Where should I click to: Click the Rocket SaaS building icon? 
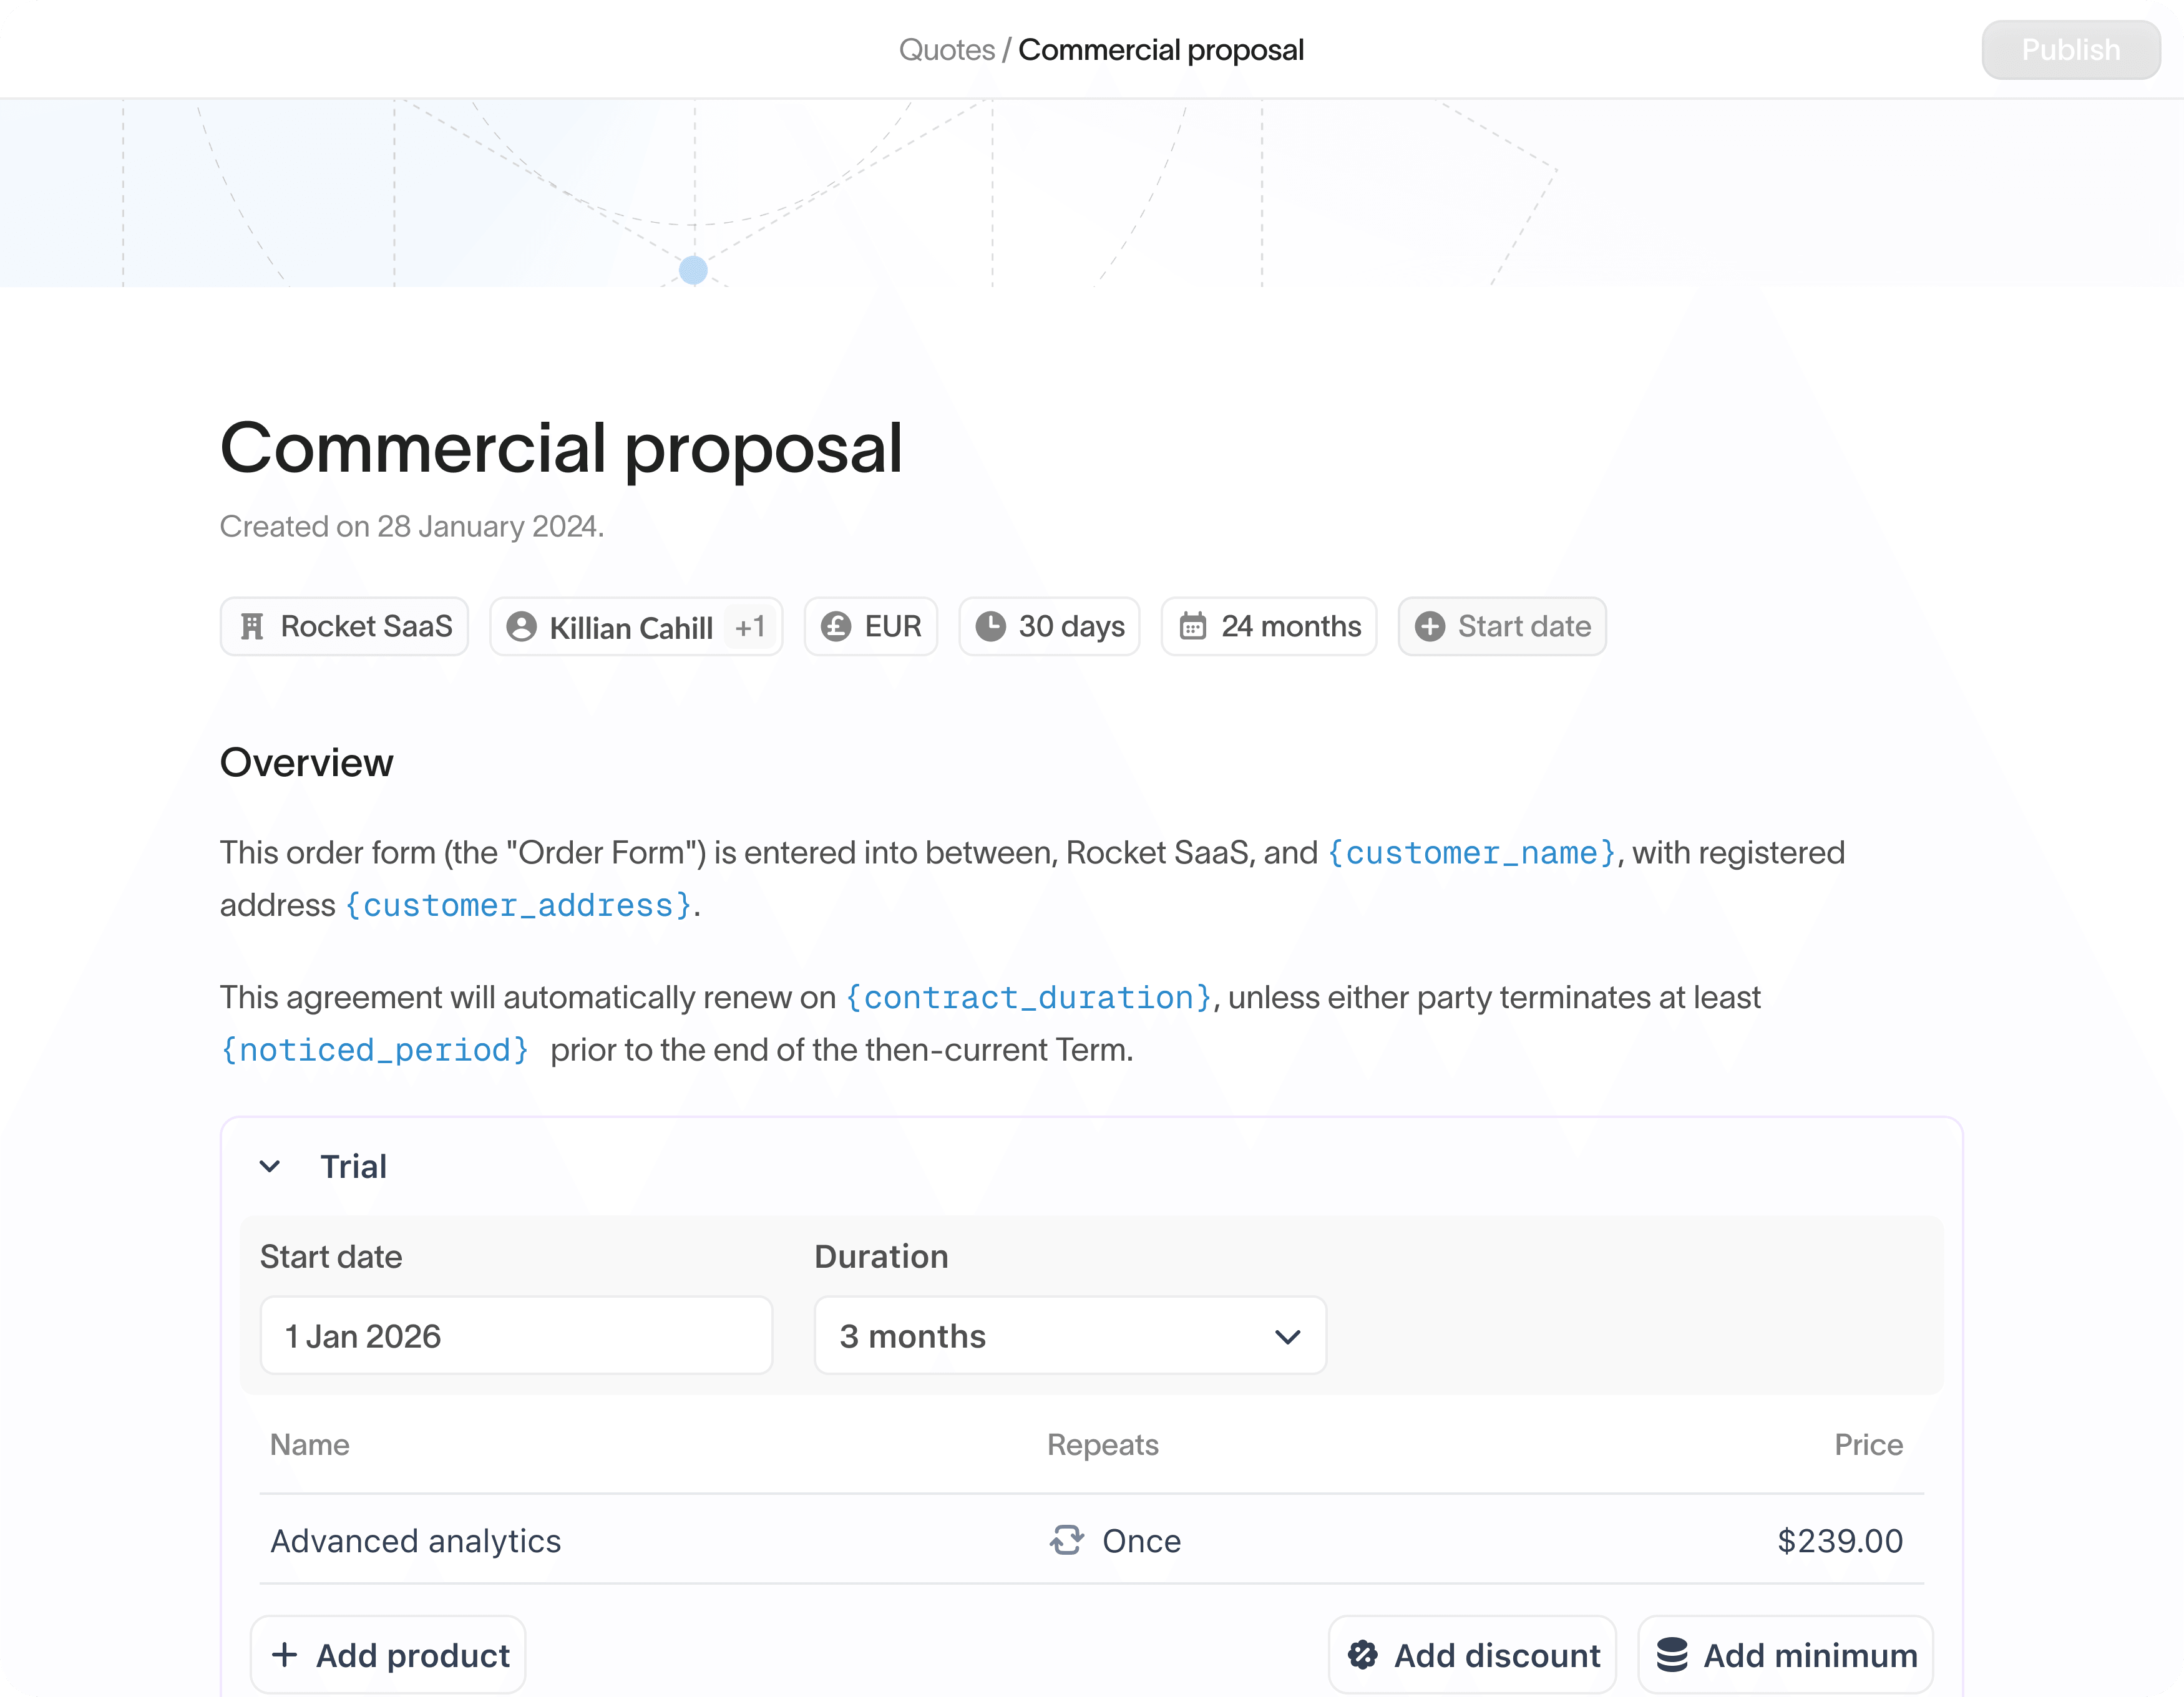pyautogui.click(x=252, y=627)
